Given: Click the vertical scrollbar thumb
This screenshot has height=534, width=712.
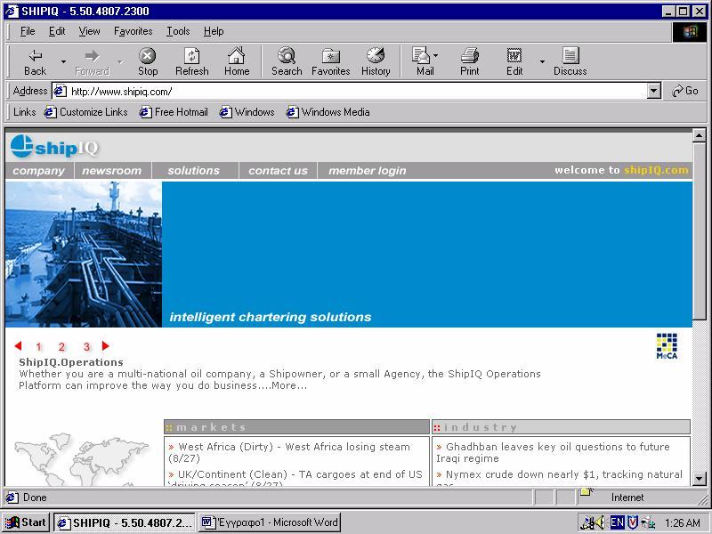Looking at the screenshot, I should [699, 231].
